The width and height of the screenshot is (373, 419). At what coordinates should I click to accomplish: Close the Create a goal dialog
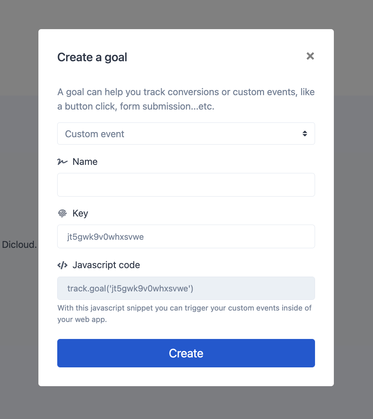[x=310, y=56]
